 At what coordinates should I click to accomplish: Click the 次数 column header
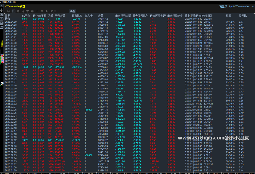click(x=51, y=16)
